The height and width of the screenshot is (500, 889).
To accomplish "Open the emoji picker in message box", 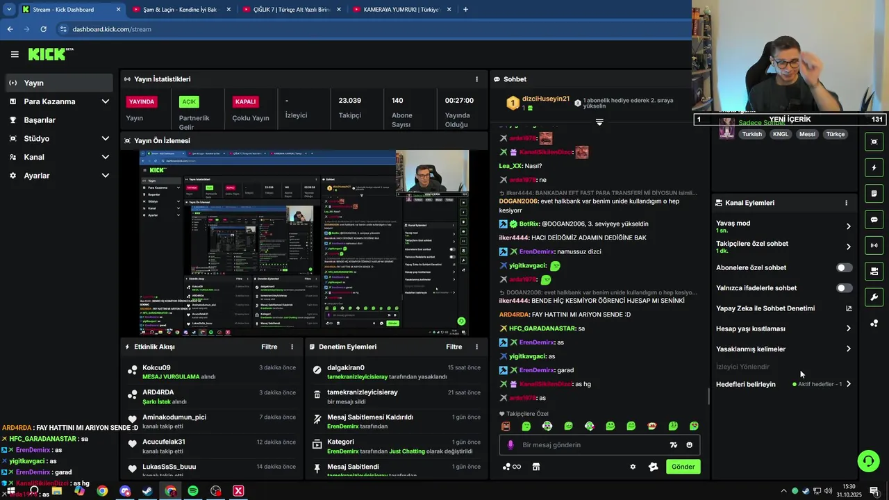I will [x=690, y=445].
